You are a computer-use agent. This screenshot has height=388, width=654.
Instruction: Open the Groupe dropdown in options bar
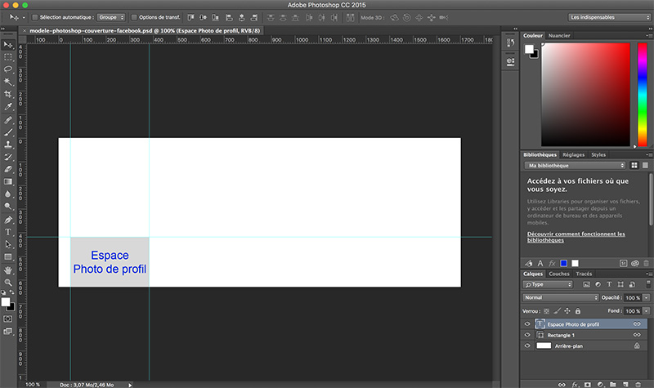point(111,16)
